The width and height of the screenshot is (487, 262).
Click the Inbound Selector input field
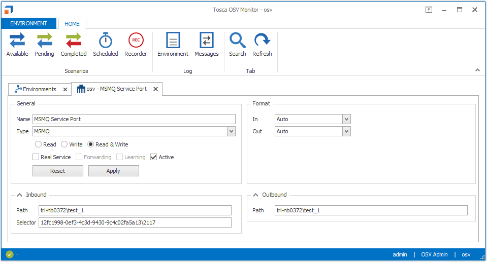pyautogui.click(x=135, y=222)
